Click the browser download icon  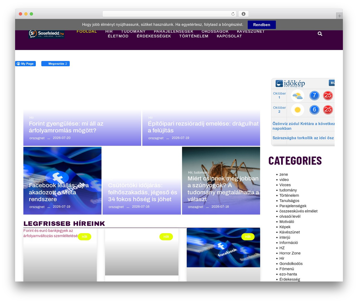243,14
